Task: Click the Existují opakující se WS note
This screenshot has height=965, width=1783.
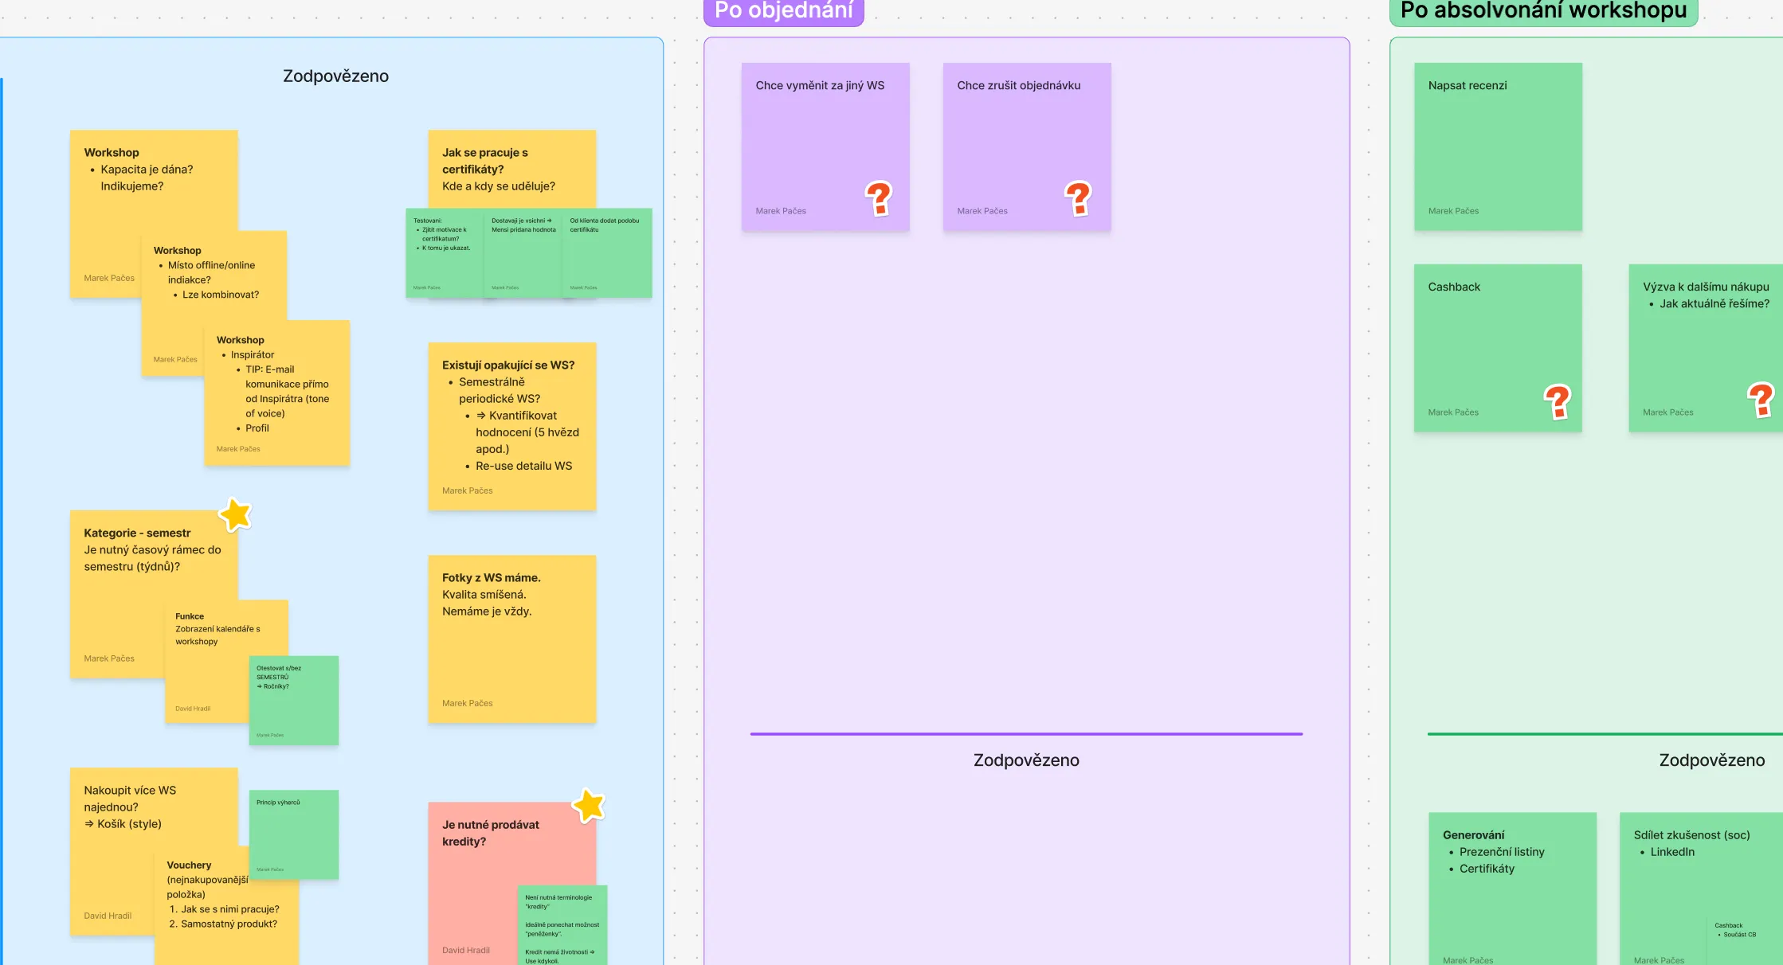Action: (x=512, y=427)
